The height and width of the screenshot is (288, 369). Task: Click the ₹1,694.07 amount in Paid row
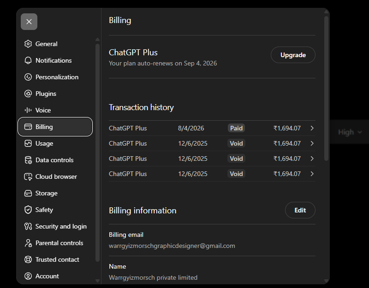pyautogui.click(x=287, y=128)
